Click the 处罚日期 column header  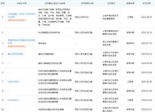pos(147,3)
